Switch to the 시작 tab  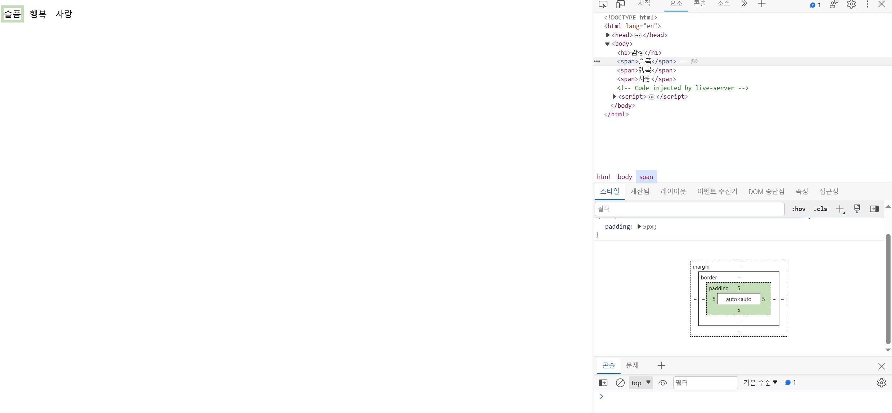click(x=644, y=4)
